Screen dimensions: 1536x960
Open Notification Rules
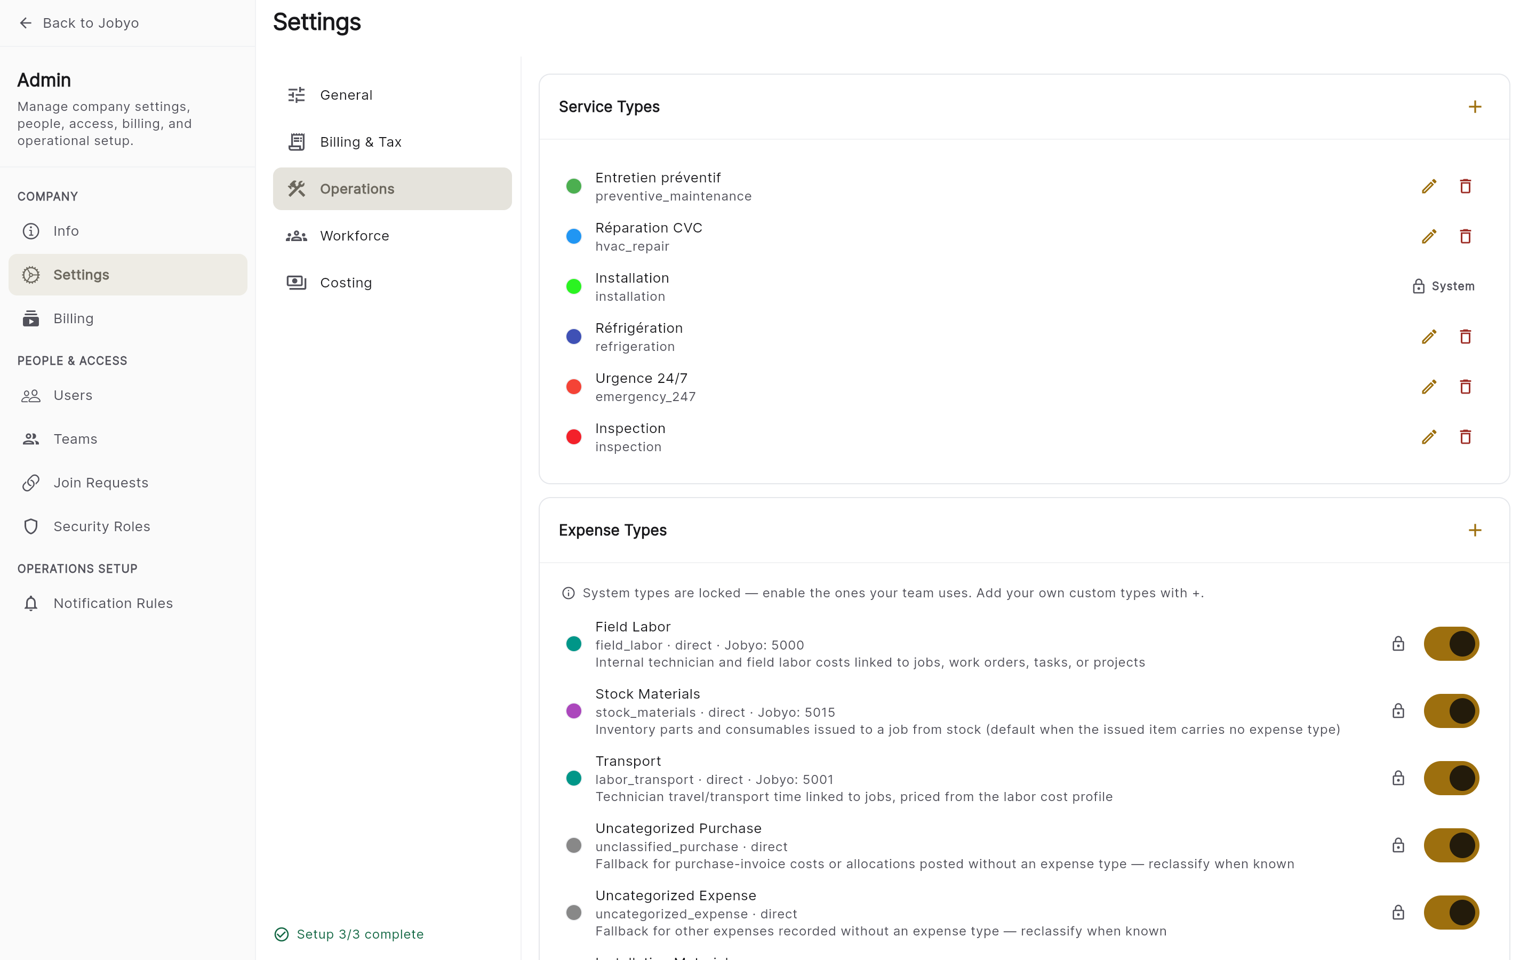pos(127,603)
